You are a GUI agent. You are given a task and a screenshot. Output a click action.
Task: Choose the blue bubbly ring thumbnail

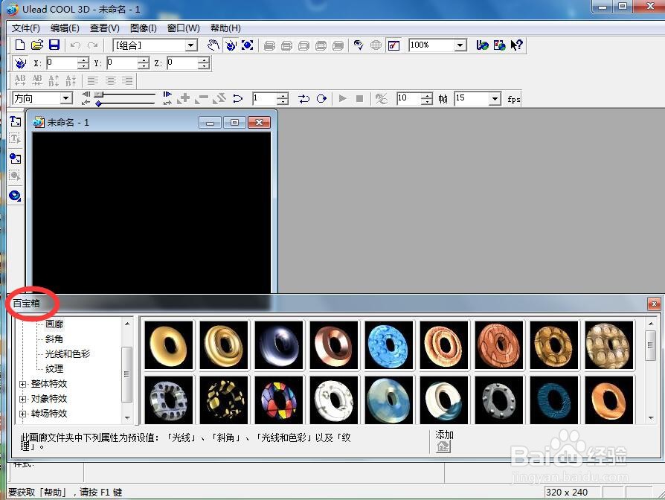[x=389, y=345]
